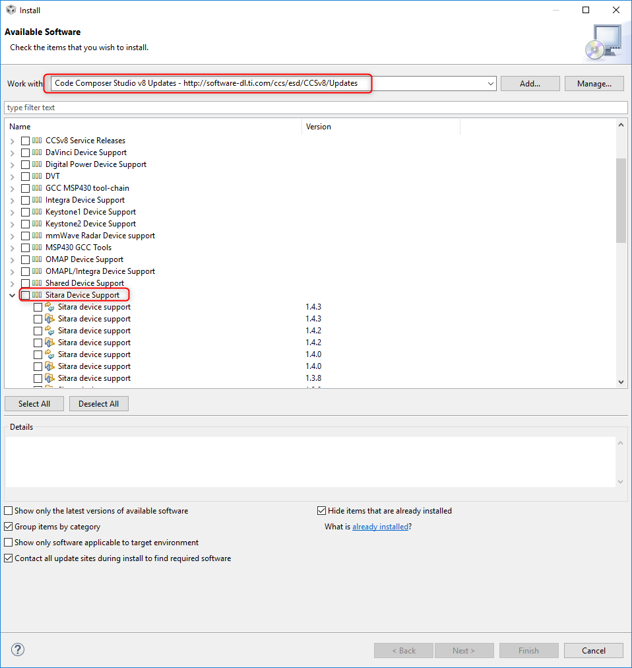Click the category icon beside mmWave Radar Device support
The width and height of the screenshot is (632, 668).
point(37,236)
